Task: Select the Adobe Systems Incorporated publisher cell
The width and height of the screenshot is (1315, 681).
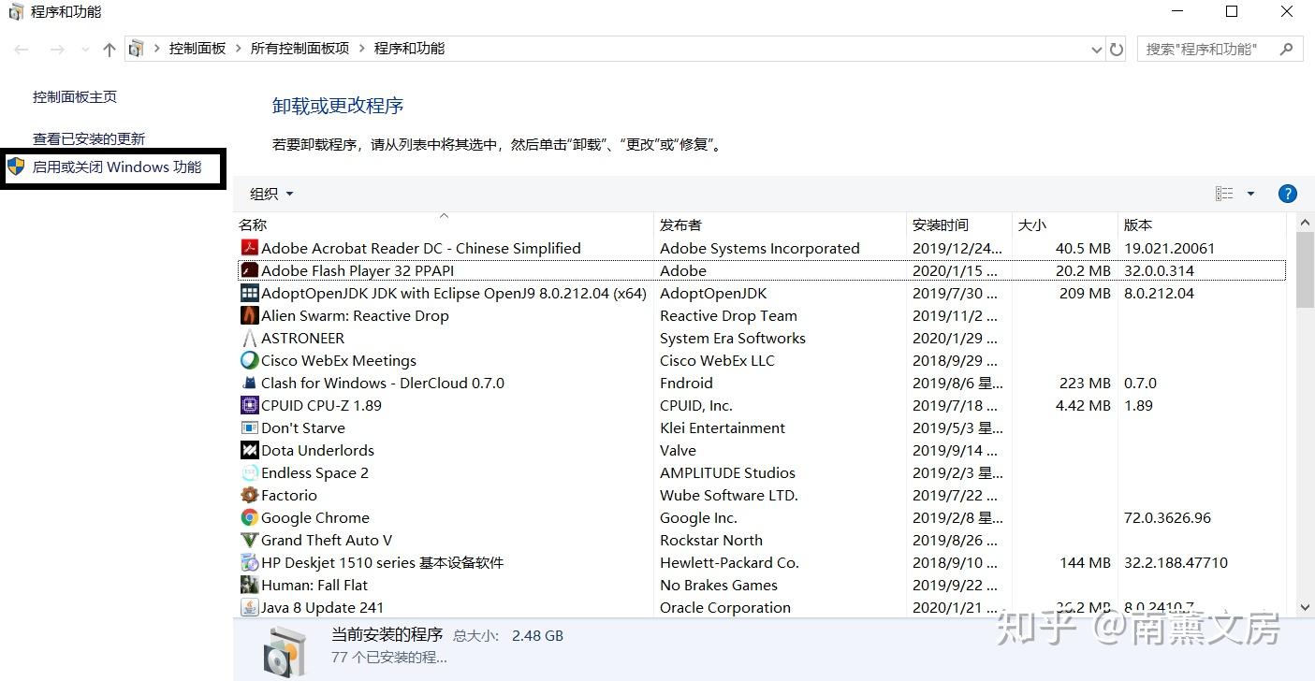Action: (x=760, y=248)
